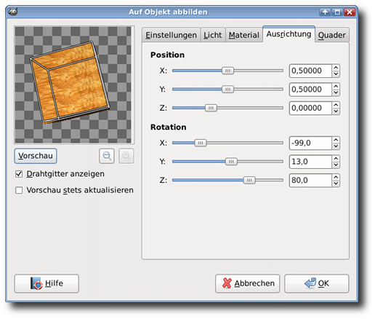Click the Vorschau button
This screenshot has width=375, height=319.
tap(36, 156)
